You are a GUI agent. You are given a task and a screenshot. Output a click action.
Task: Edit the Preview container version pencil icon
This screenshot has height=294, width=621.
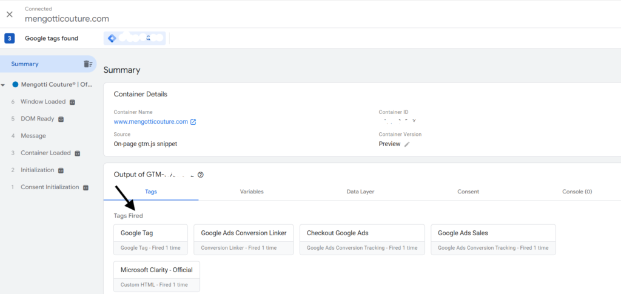[407, 144]
